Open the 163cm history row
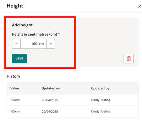This screenshot has width=142, height=140. pos(73,100)
